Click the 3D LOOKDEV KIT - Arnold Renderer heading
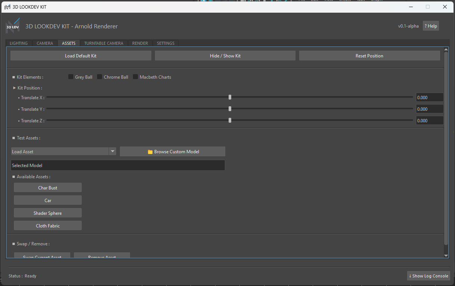This screenshot has width=455, height=286. coord(71,26)
